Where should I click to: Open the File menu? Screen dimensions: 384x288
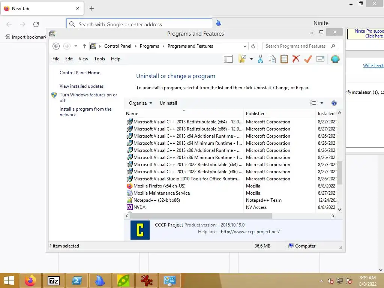click(x=56, y=59)
